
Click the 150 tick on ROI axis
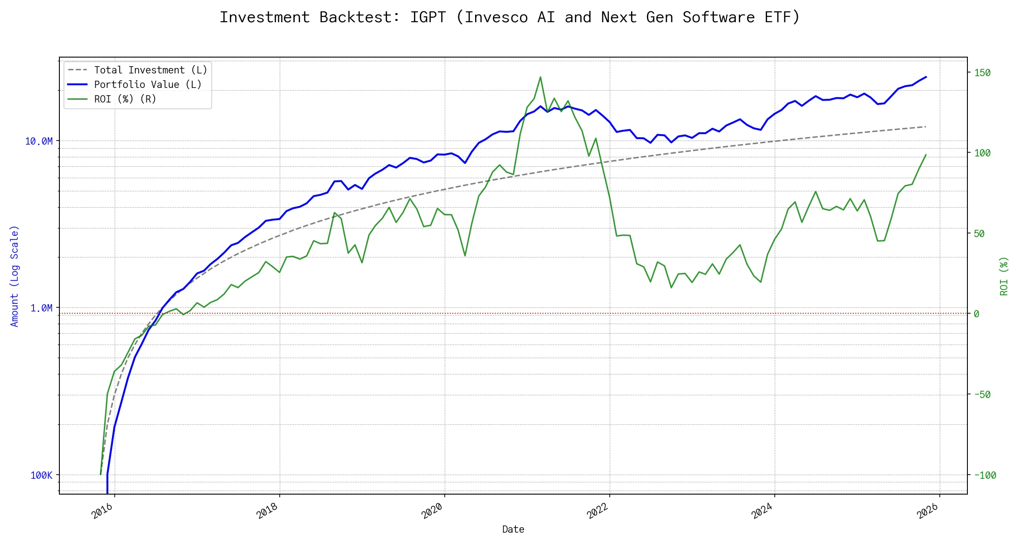pyautogui.click(x=982, y=73)
